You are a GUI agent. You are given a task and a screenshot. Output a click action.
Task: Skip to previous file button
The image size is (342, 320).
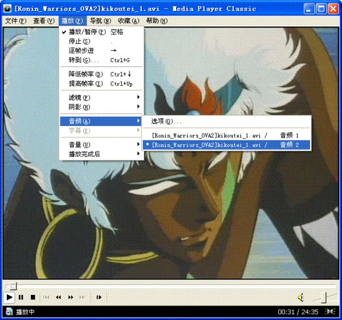(x=46, y=297)
